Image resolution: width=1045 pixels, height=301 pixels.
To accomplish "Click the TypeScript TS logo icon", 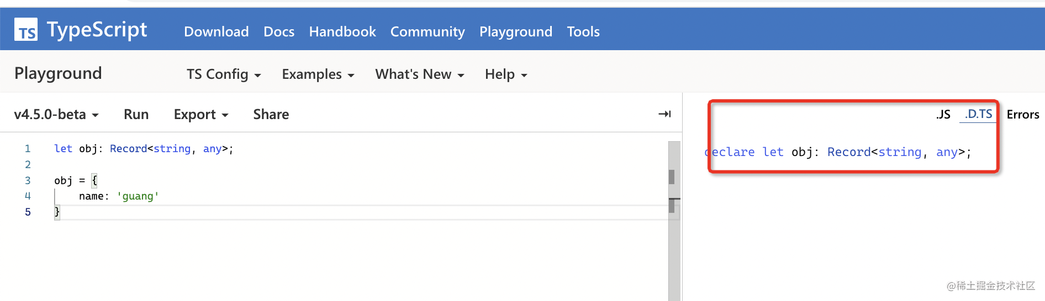I will pos(26,30).
